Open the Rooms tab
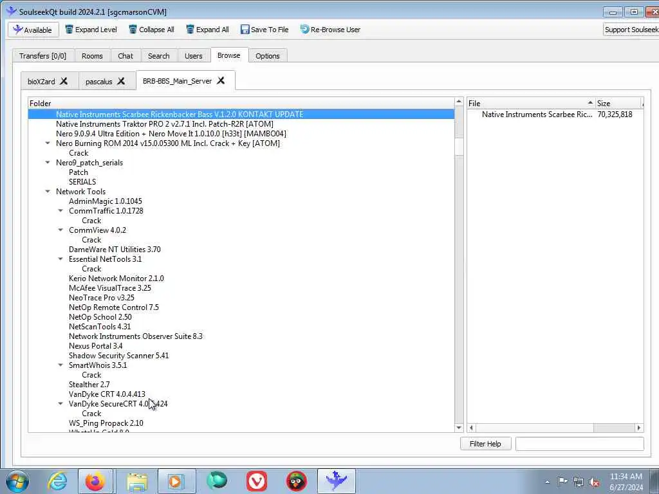Screen dimensions: 659x494 [x=93, y=56]
